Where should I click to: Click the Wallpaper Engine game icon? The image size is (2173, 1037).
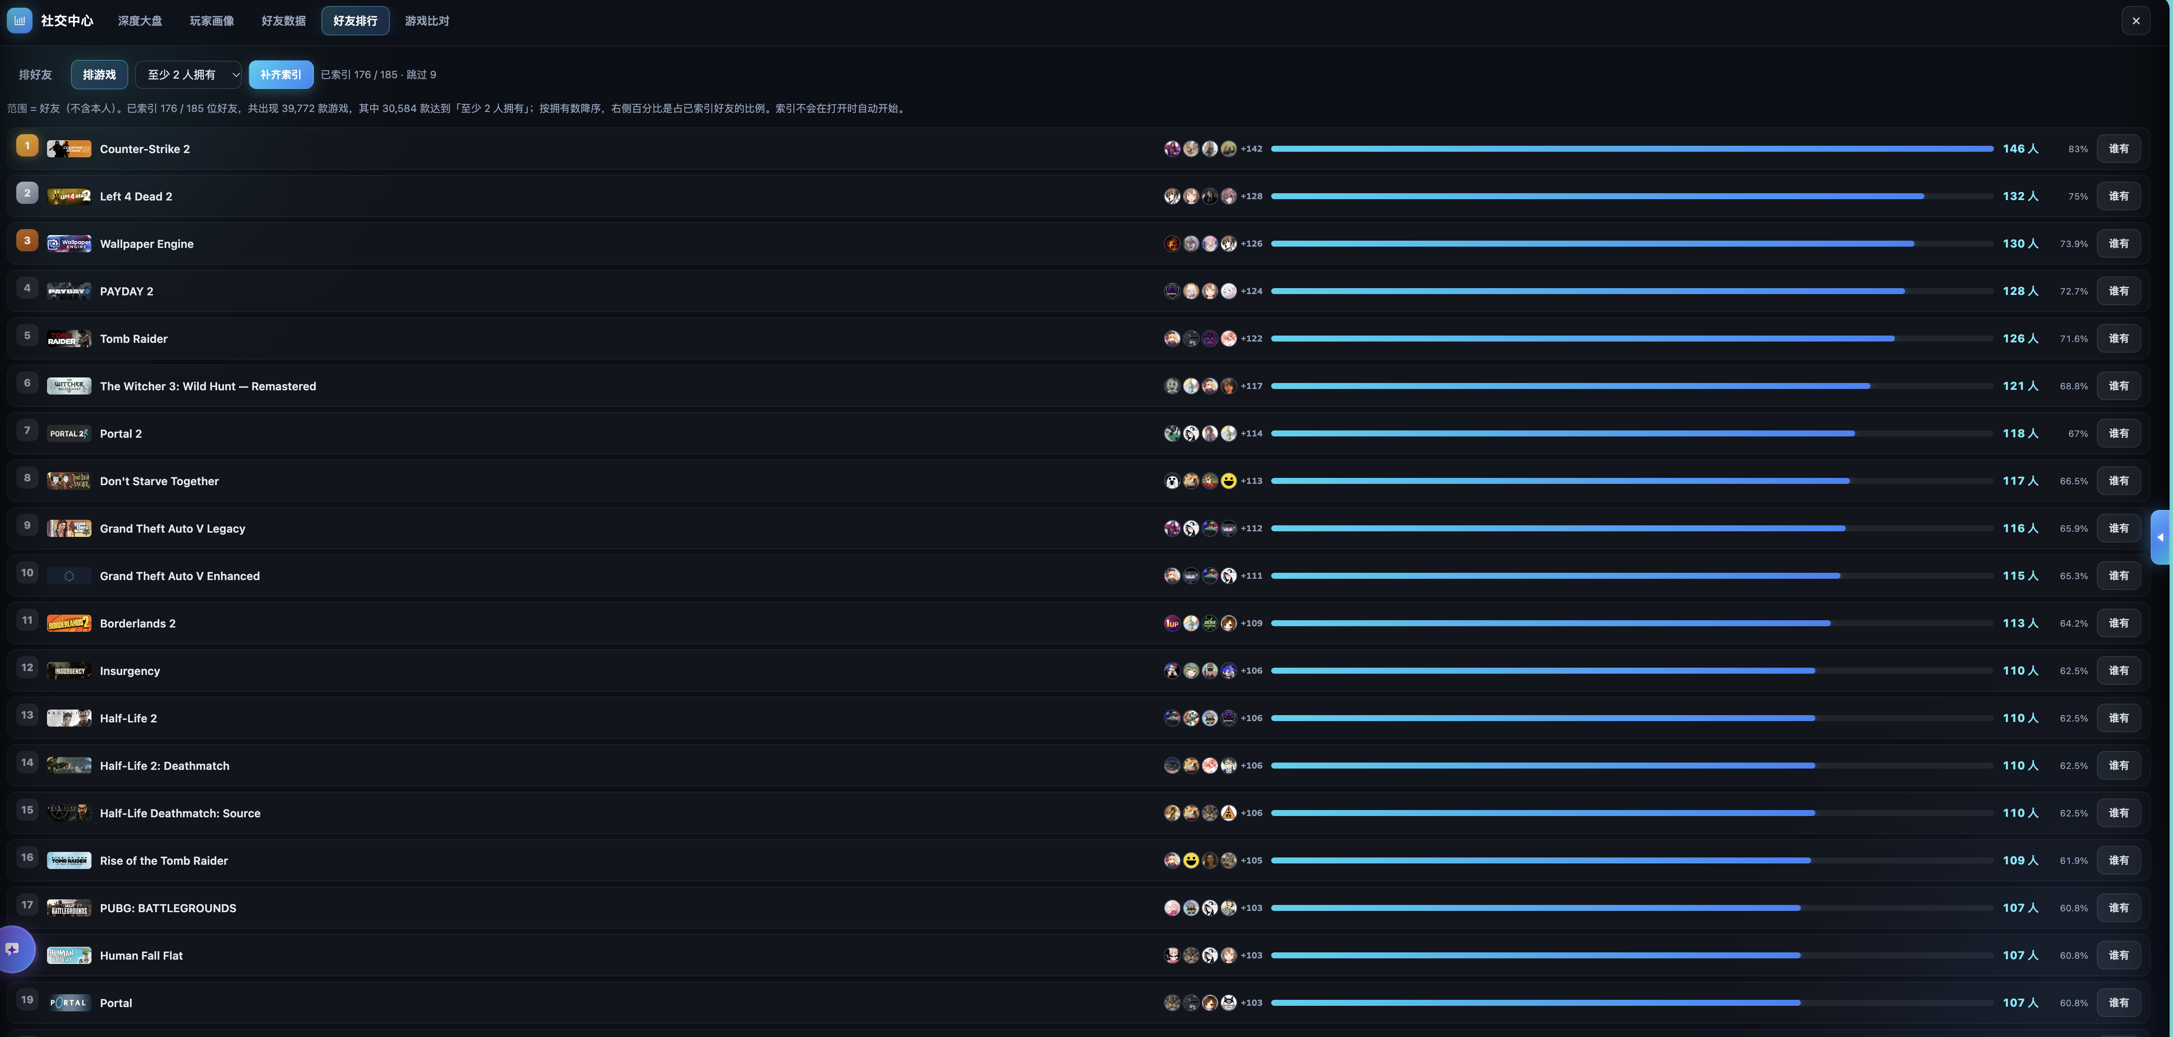click(69, 244)
